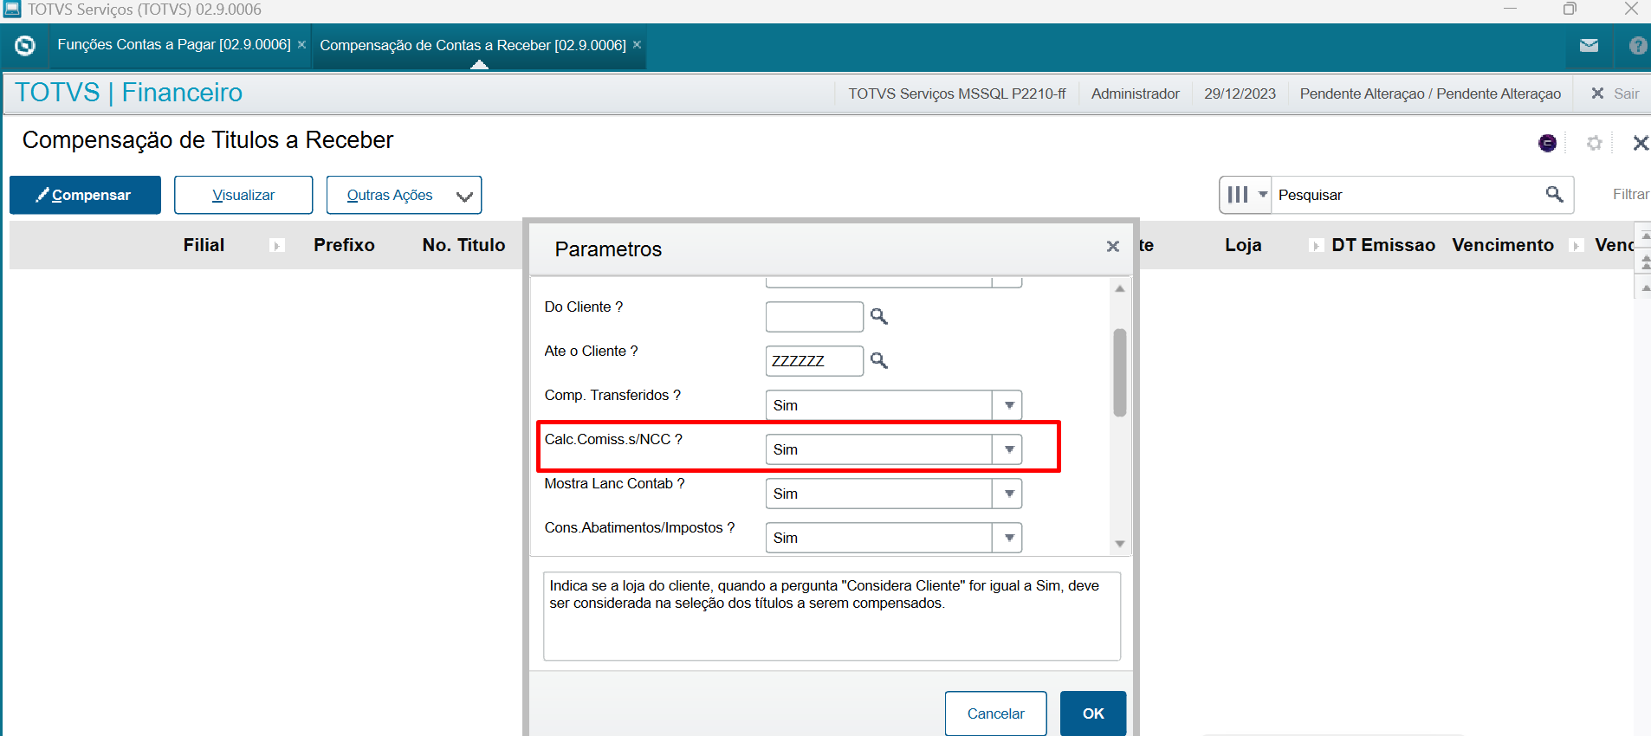Click the Ate o Cliente lookup magnifier
1651x736 pixels.
pos(878,361)
